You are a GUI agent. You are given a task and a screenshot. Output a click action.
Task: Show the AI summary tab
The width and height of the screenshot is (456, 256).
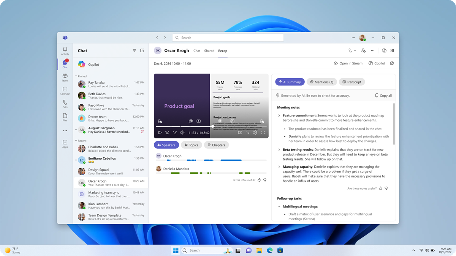[290, 82]
